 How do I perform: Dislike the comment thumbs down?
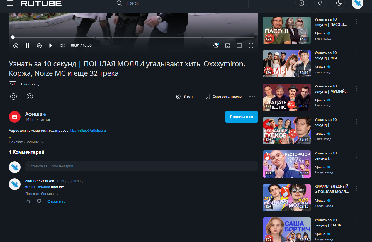(x=39, y=201)
